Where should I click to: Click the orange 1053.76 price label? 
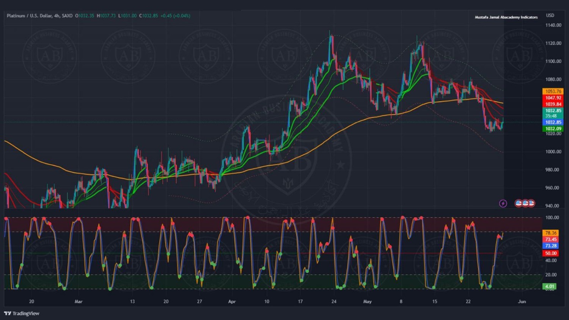coord(553,91)
